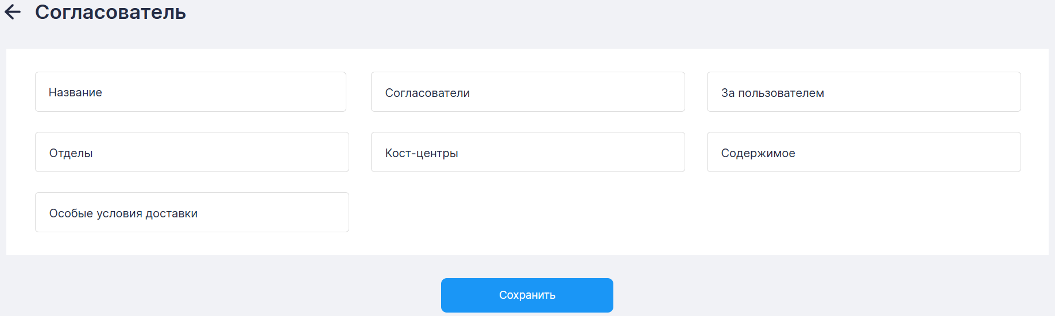Expand the Отделы selection field
The width and height of the screenshot is (1055, 316).
point(192,152)
